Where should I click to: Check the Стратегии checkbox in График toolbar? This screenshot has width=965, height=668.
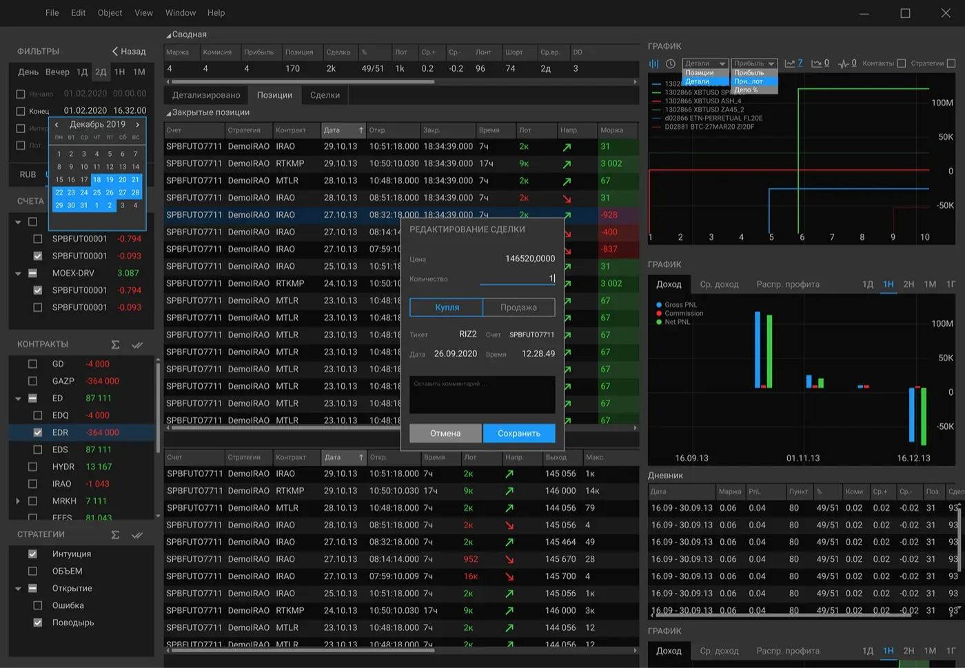(x=951, y=63)
